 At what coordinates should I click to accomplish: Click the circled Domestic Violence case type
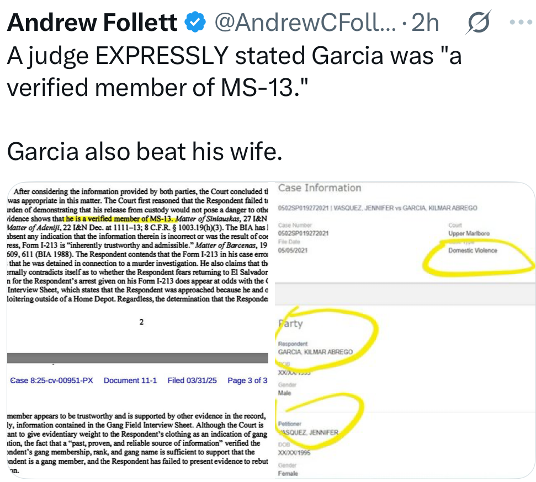click(x=473, y=250)
